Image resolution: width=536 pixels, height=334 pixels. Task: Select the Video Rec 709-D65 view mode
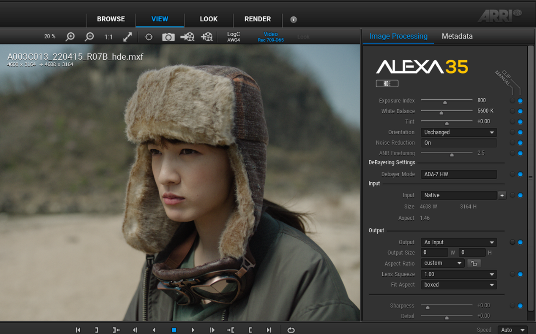coord(271,37)
